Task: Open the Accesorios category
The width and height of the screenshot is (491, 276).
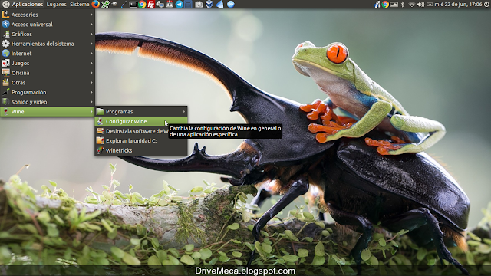Action: pyautogui.click(x=48, y=15)
